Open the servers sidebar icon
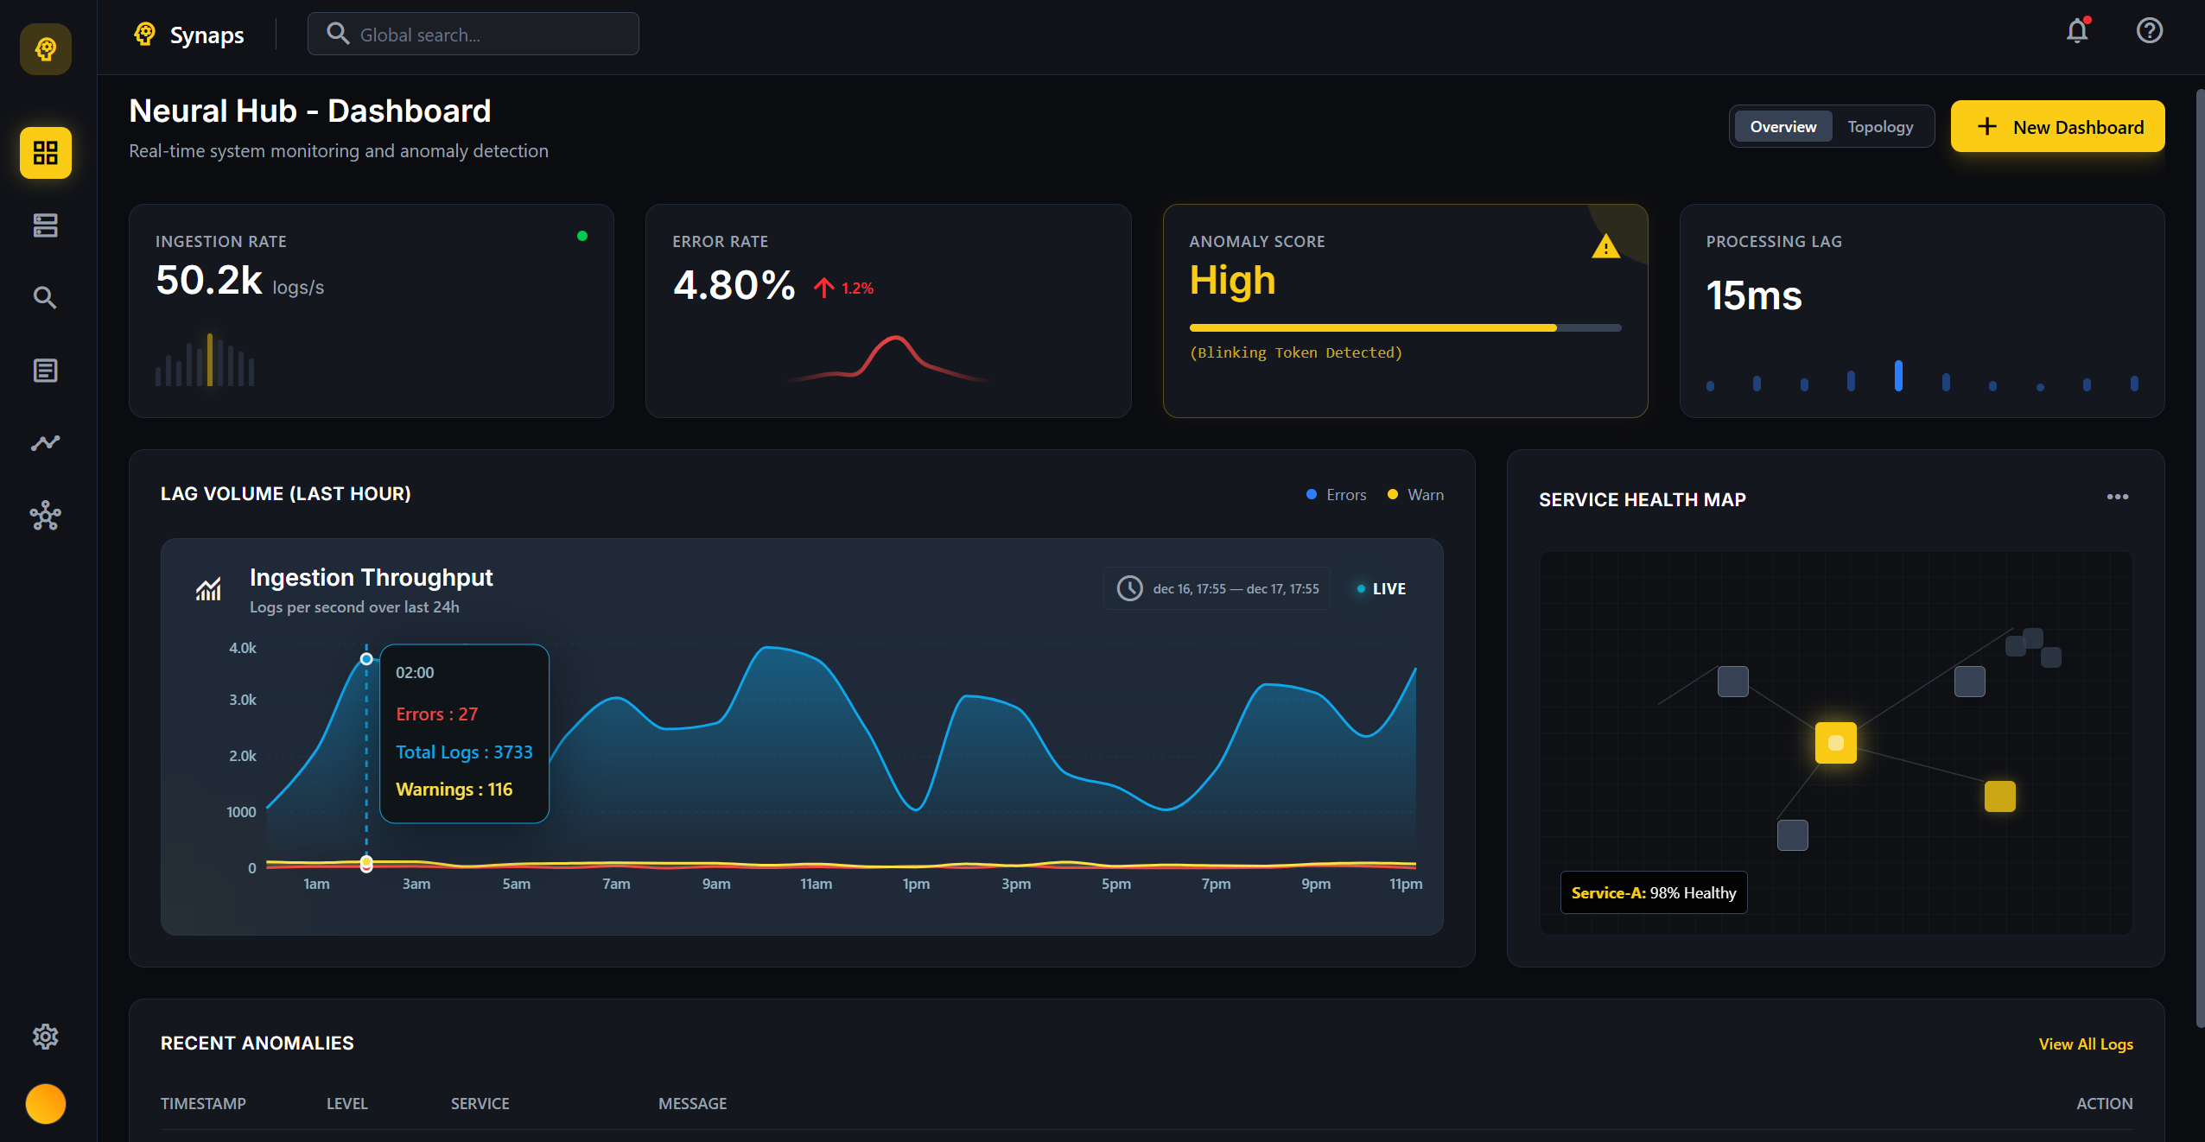The height and width of the screenshot is (1142, 2205). pos(46,225)
